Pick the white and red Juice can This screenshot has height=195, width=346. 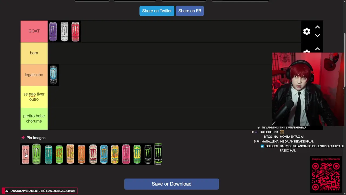click(x=93, y=154)
